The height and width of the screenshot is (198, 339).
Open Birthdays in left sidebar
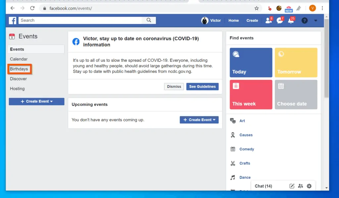19,69
